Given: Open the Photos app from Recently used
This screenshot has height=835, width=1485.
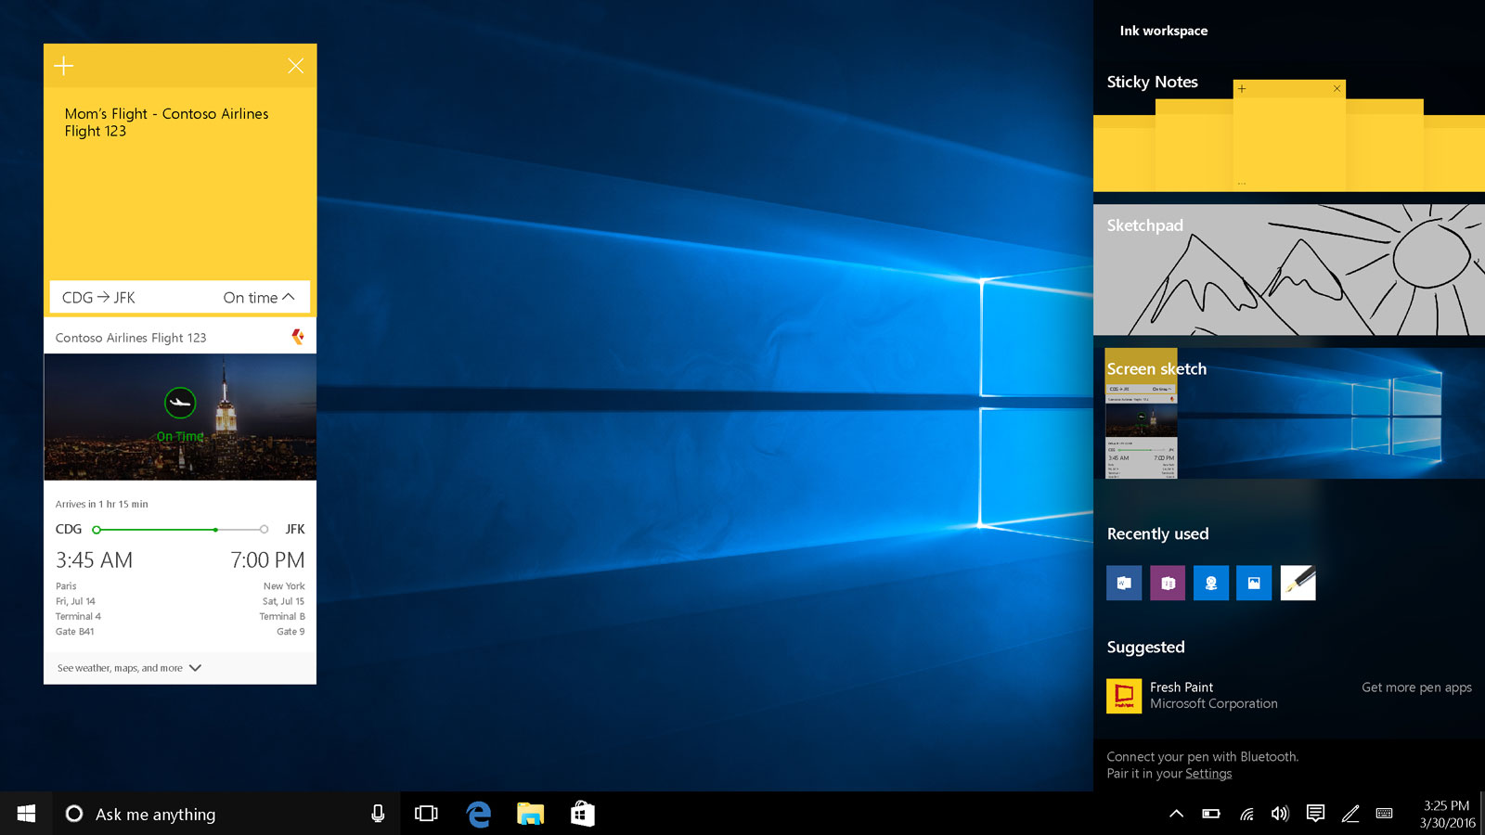Looking at the screenshot, I should [1254, 583].
